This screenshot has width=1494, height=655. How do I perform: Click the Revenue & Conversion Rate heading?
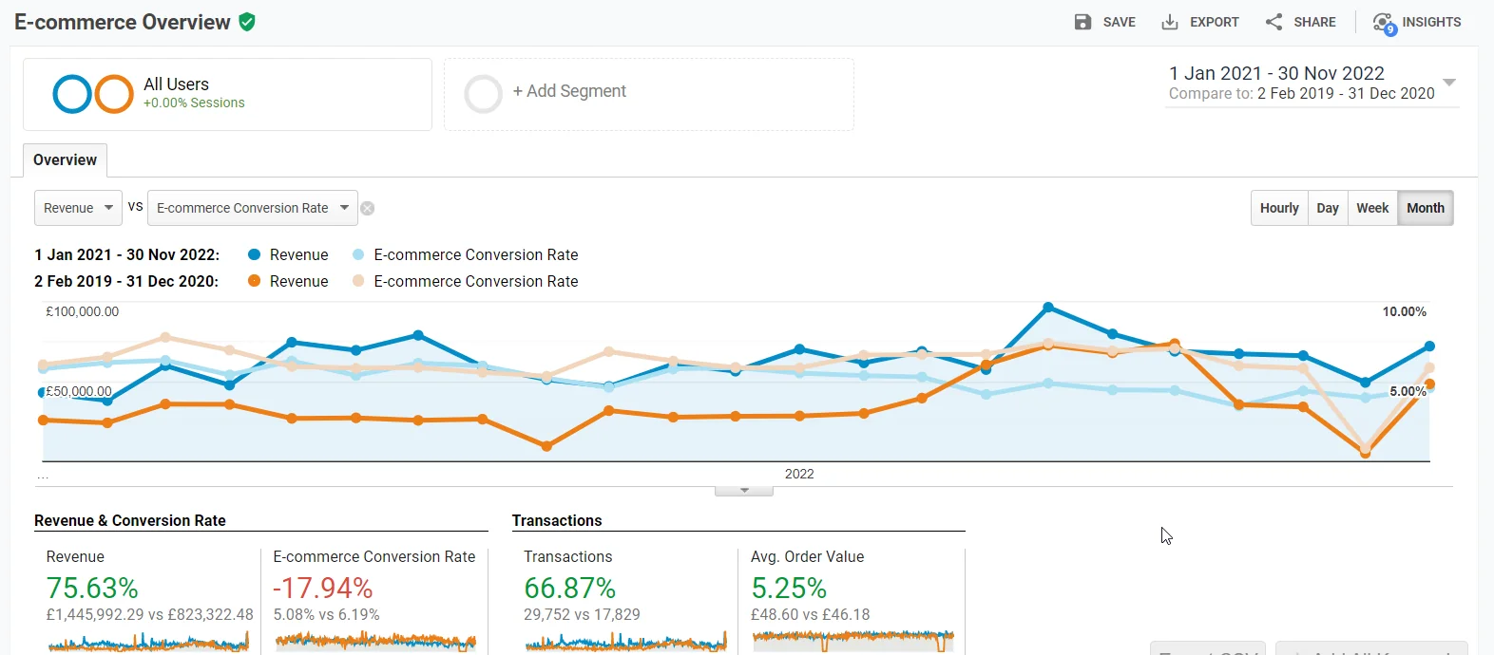tap(130, 520)
